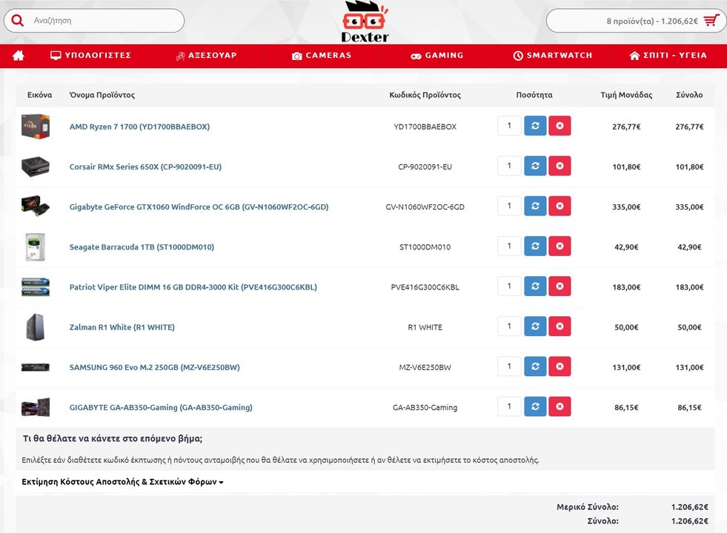Remove Gigabyte GTX1060 WindForce from cart
Screen dimensions: 727x533
coord(560,206)
